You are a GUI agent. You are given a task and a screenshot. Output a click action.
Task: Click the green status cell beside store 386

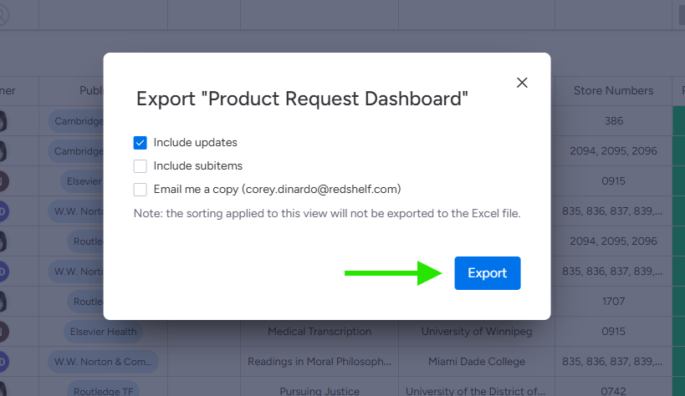[x=678, y=120]
